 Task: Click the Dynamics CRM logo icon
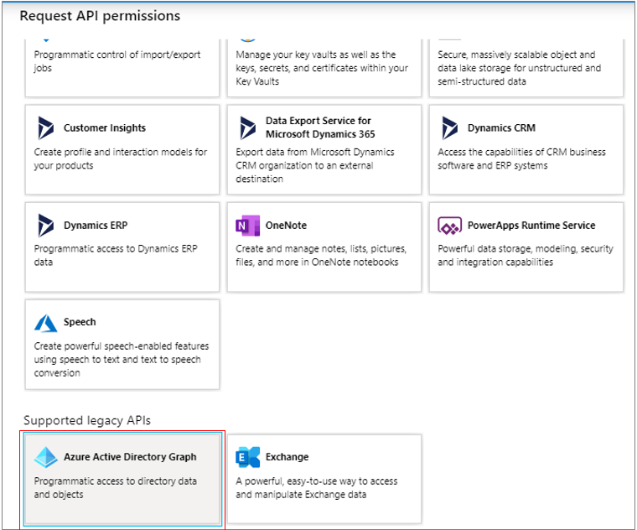click(x=449, y=127)
